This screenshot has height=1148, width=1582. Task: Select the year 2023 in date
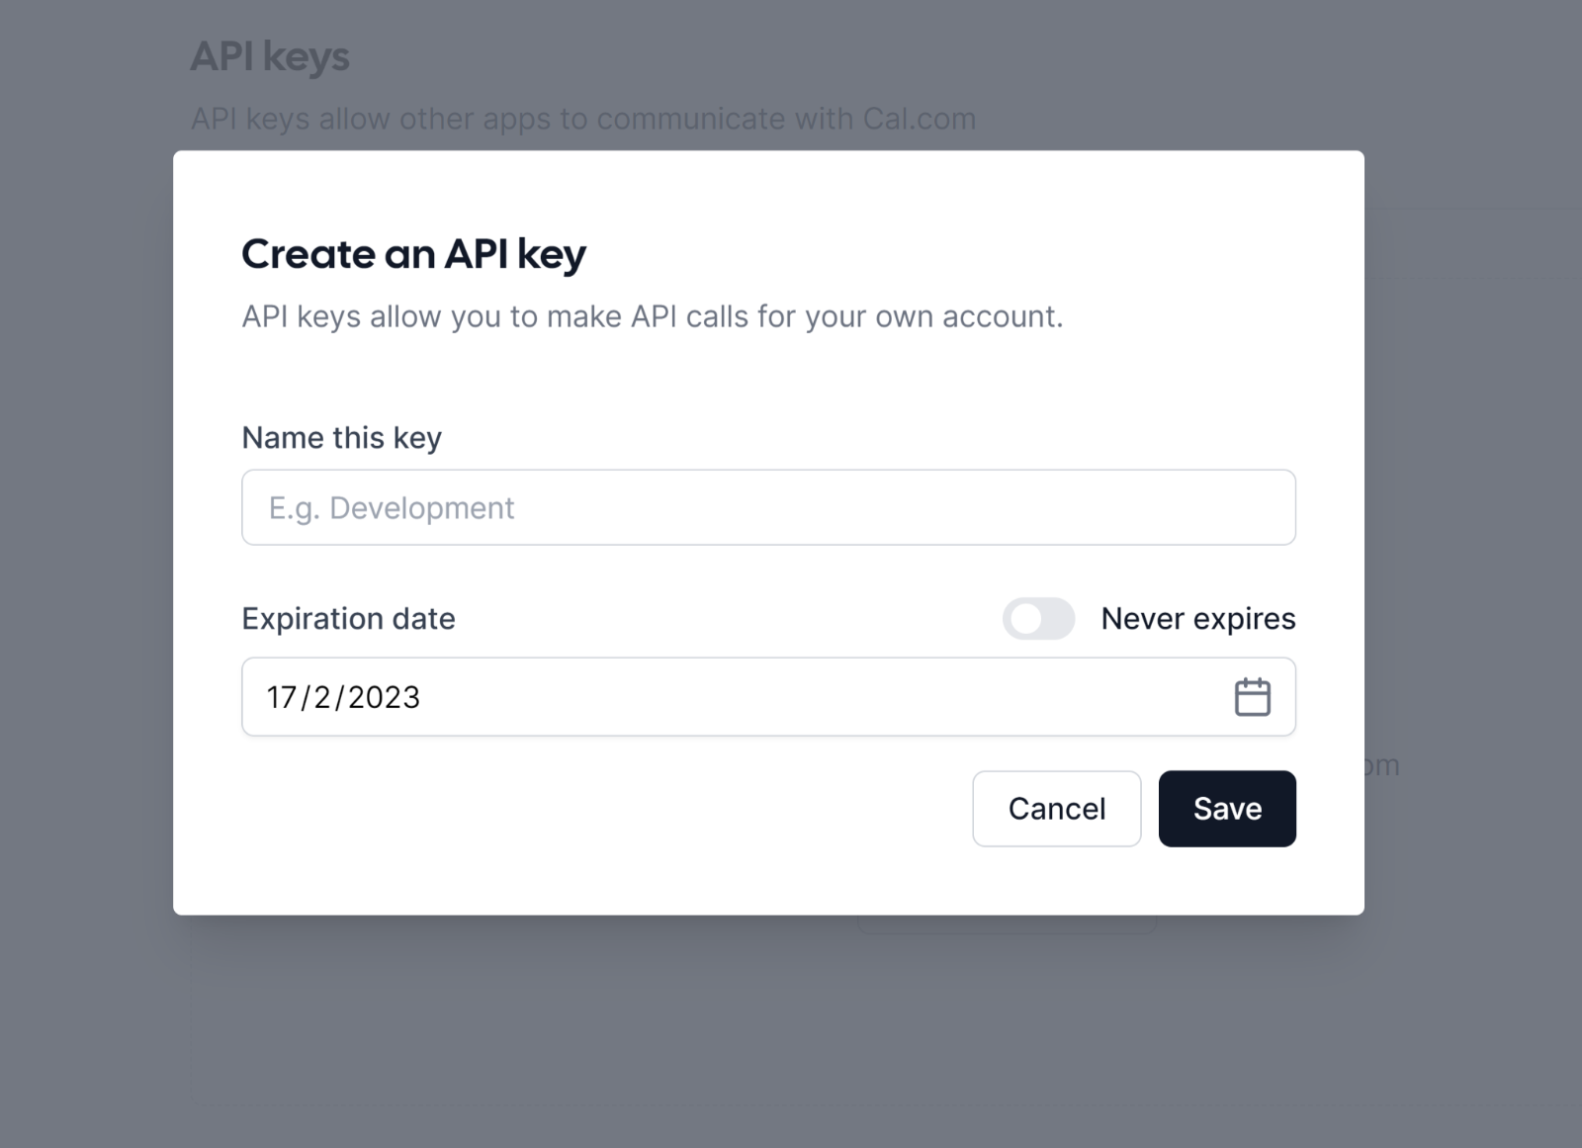point(384,697)
